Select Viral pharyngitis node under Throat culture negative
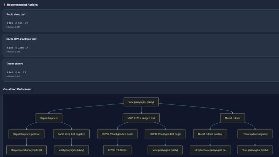 [255, 150]
